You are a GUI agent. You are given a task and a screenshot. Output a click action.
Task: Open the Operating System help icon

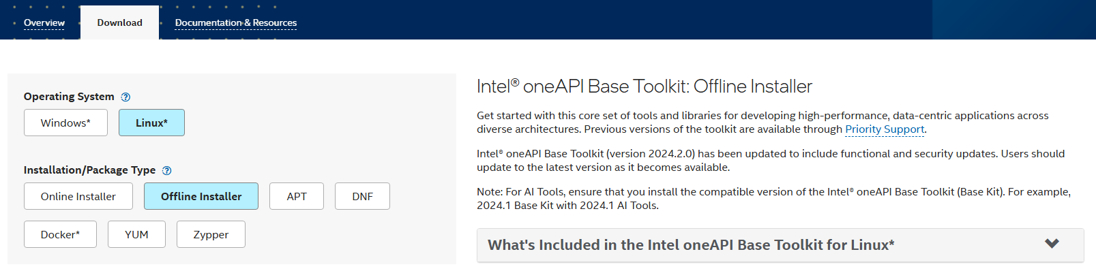click(x=125, y=97)
